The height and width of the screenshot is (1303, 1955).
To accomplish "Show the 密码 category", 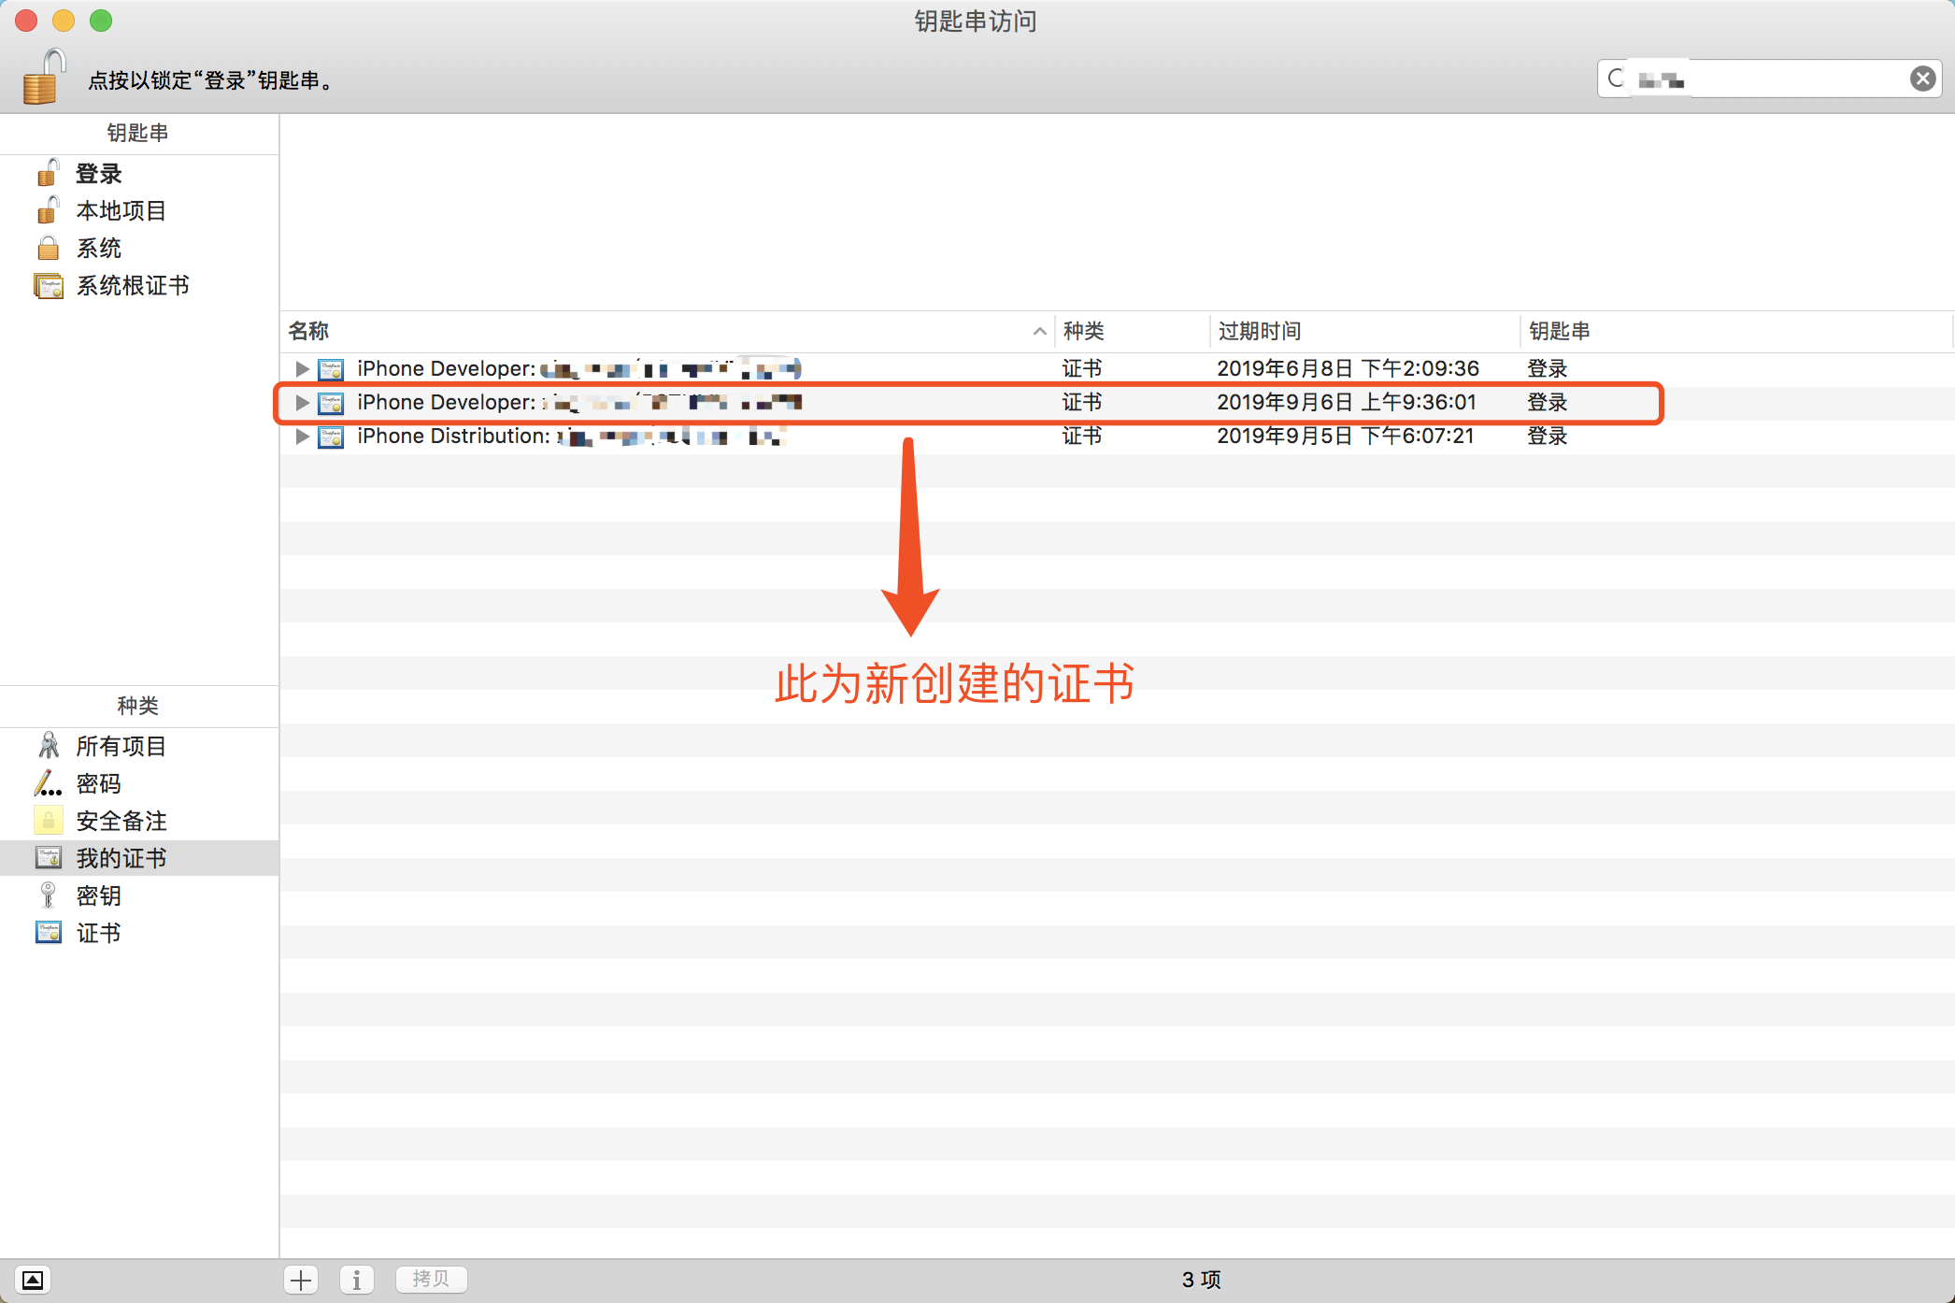I will pyautogui.click(x=98, y=783).
